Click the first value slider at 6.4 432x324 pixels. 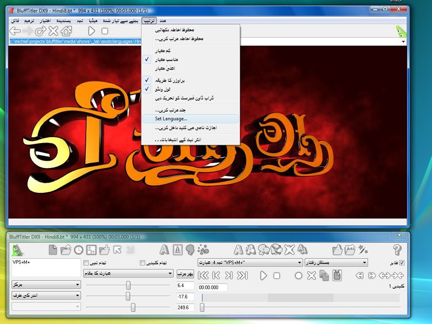point(128,285)
